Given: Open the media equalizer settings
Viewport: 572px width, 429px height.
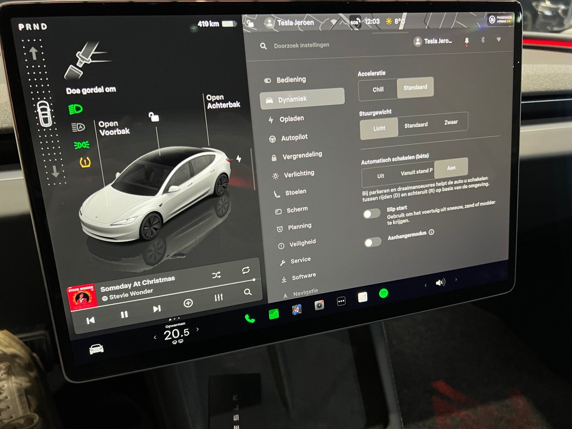Looking at the screenshot, I should (x=218, y=297).
